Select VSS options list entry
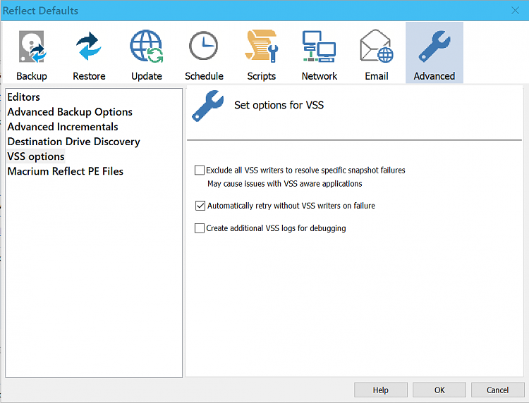The height and width of the screenshot is (403, 529). tap(36, 156)
